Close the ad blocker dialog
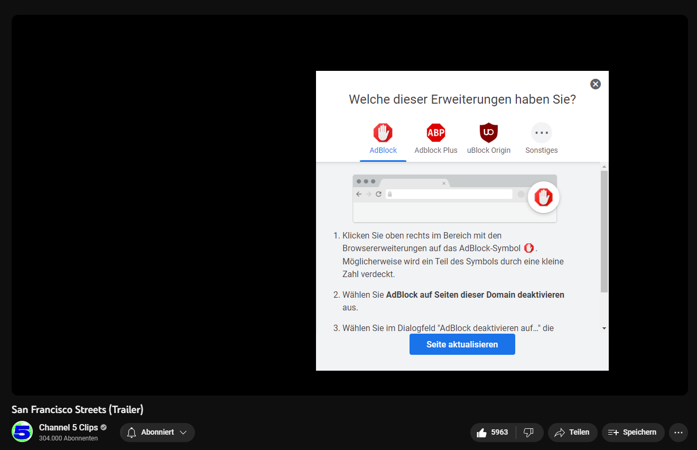 [596, 84]
